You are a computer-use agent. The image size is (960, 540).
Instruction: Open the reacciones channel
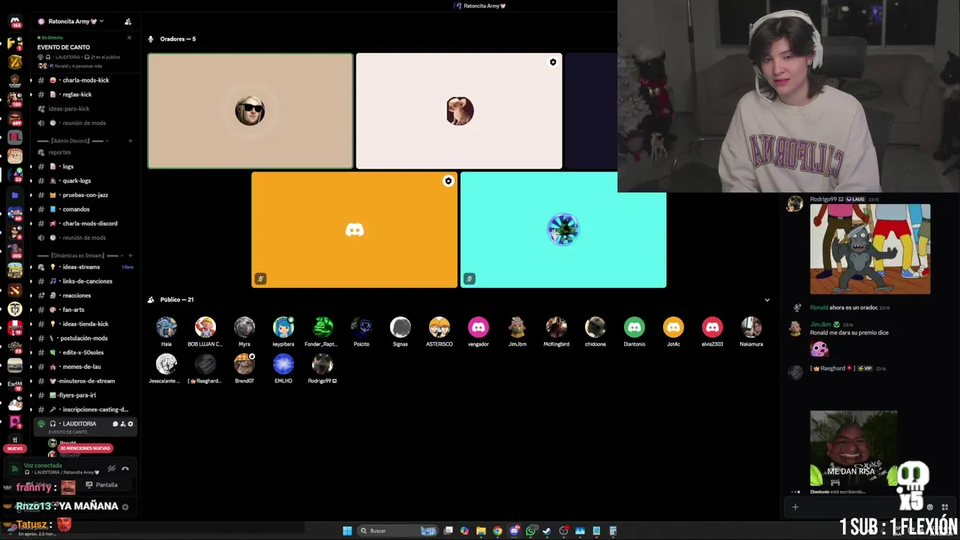point(85,295)
